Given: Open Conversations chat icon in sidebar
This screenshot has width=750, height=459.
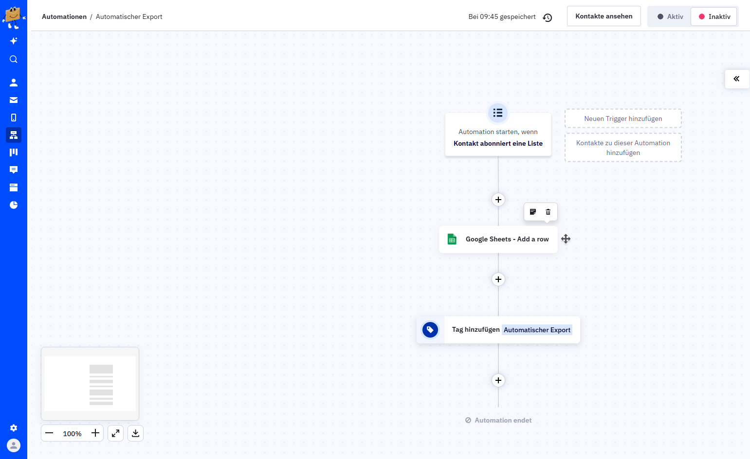Looking at the screenshot, I should point(14,170).
